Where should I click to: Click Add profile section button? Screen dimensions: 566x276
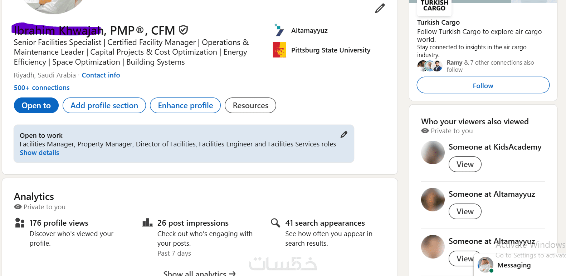[x=104, y=106]
